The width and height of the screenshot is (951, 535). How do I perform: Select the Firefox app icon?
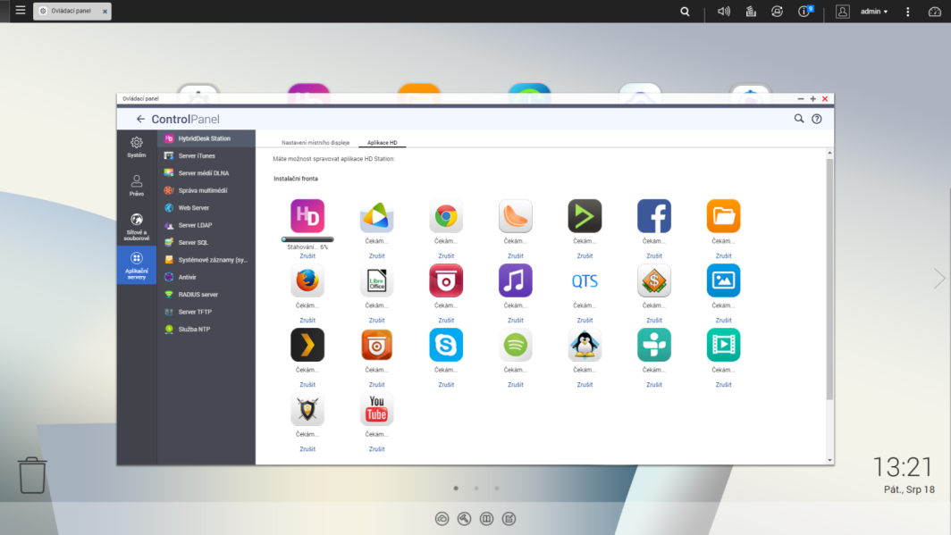307,280
